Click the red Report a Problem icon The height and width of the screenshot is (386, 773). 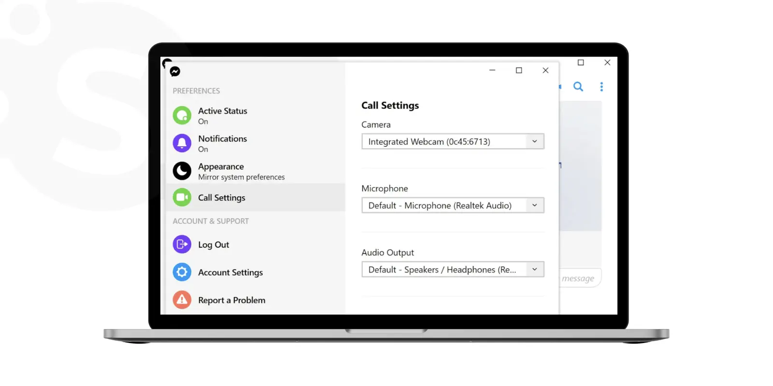tap(182, 300)
